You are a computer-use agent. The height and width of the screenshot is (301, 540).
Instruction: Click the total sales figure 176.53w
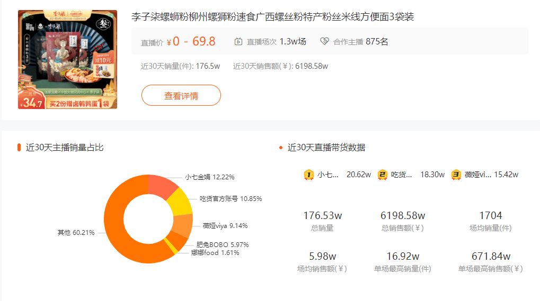coord(322,215)
